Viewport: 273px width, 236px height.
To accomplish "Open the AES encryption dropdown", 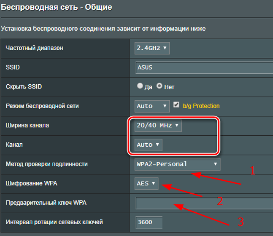I will (146, 183).
